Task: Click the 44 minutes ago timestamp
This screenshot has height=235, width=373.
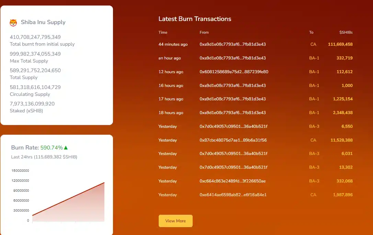Action: (x=173, y=44)
